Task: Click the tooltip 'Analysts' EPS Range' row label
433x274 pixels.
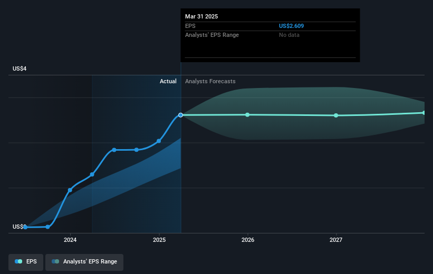Action: [212, 35]
